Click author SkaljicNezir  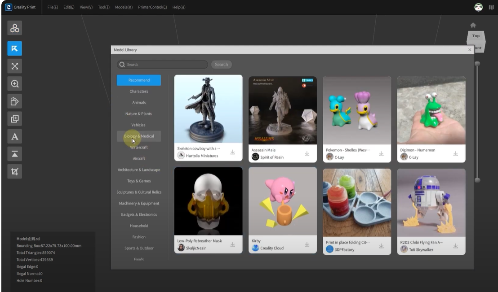(196, 248)
